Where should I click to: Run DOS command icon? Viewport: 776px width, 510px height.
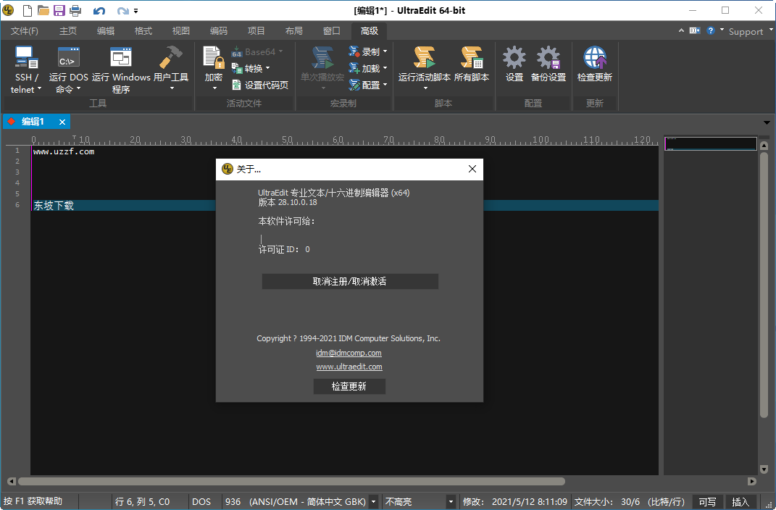pos(68,70)
